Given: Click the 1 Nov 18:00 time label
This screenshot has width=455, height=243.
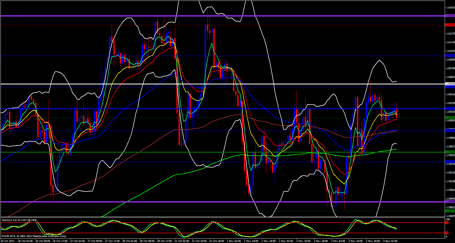Looking at the screenshot, I should click(269, 241).
